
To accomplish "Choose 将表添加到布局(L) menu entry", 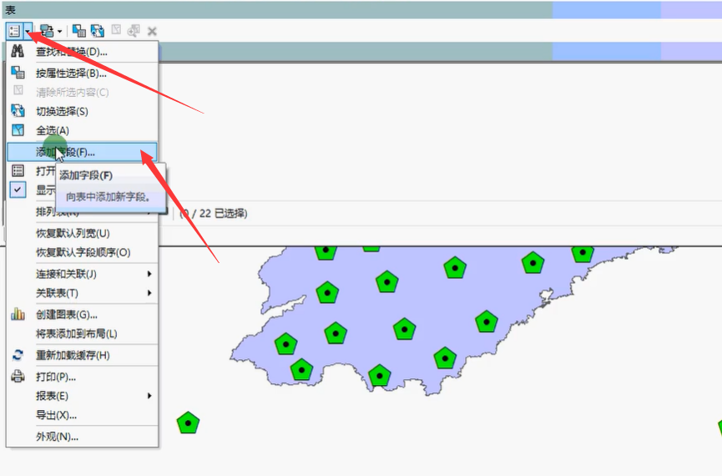I will pyautogui.click(x=82, y=333).
